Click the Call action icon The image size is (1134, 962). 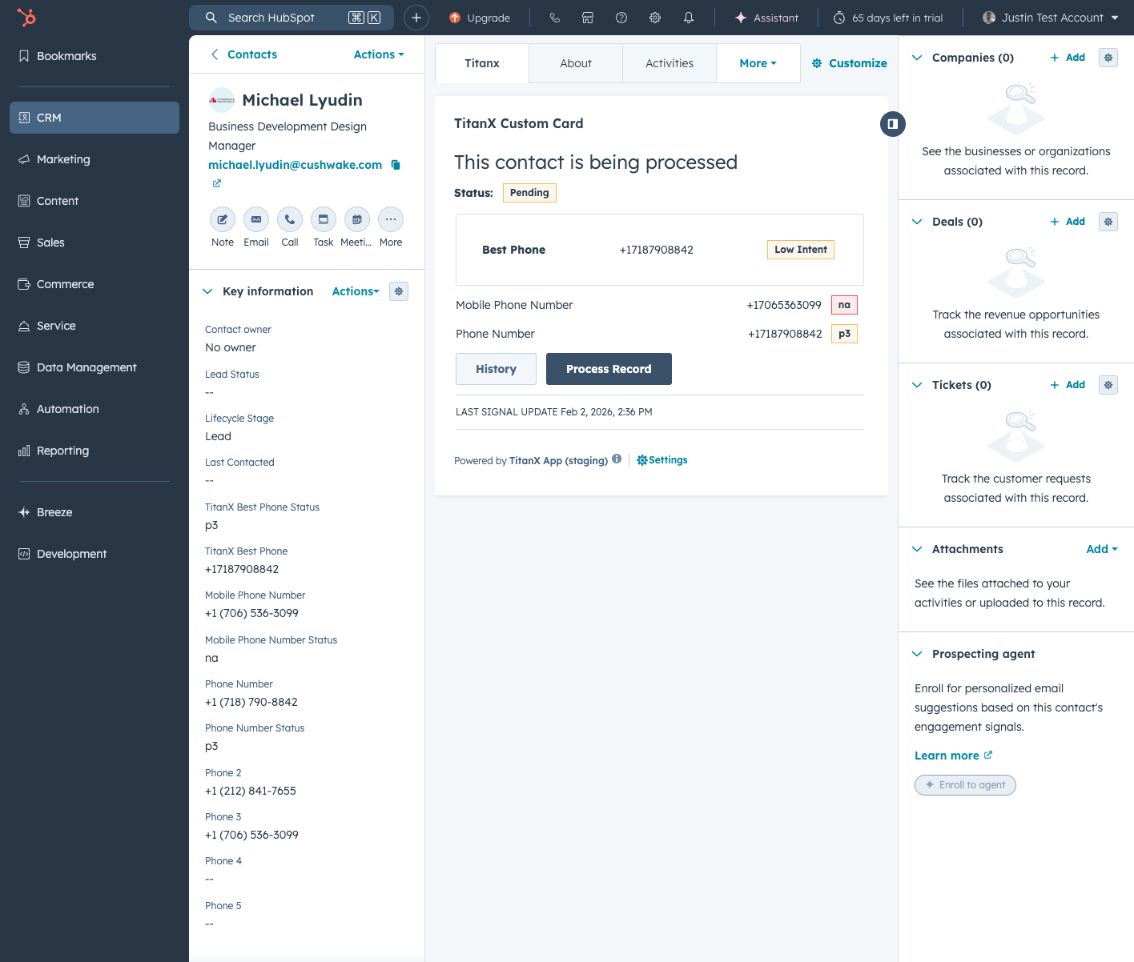290,219
